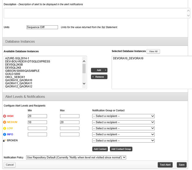
Task: Open the HIGH recipient dropdown
Action: tap(123, 116)
